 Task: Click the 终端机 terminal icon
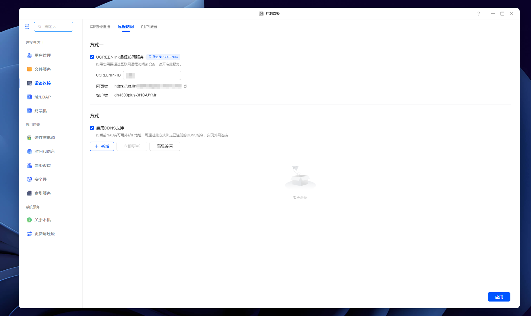[29, 111]
